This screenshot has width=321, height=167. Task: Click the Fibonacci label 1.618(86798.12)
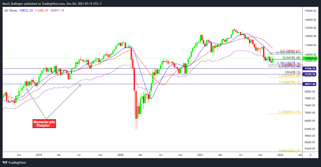(289, 82)
